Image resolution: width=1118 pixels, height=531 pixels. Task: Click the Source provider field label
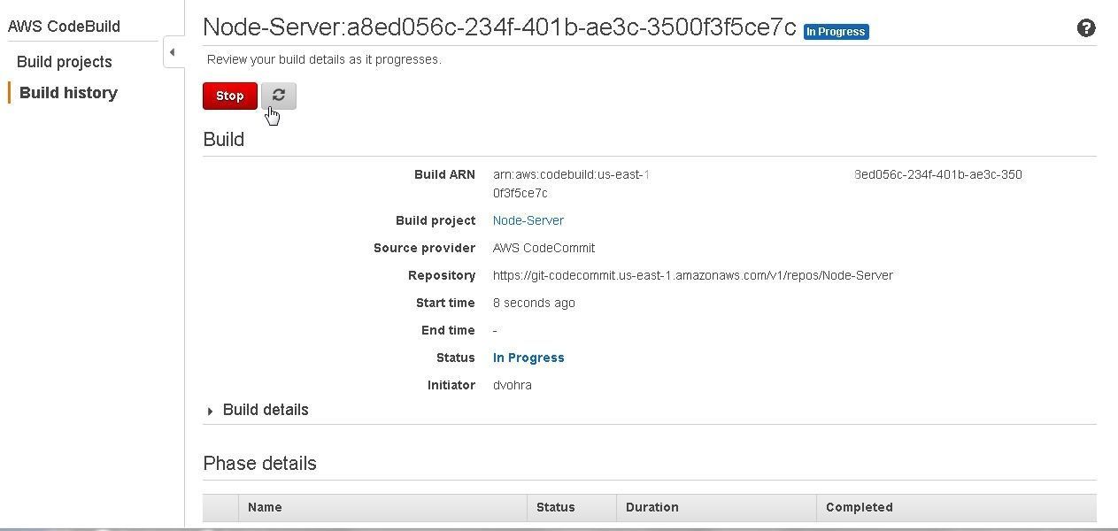[x=424, y=248]
